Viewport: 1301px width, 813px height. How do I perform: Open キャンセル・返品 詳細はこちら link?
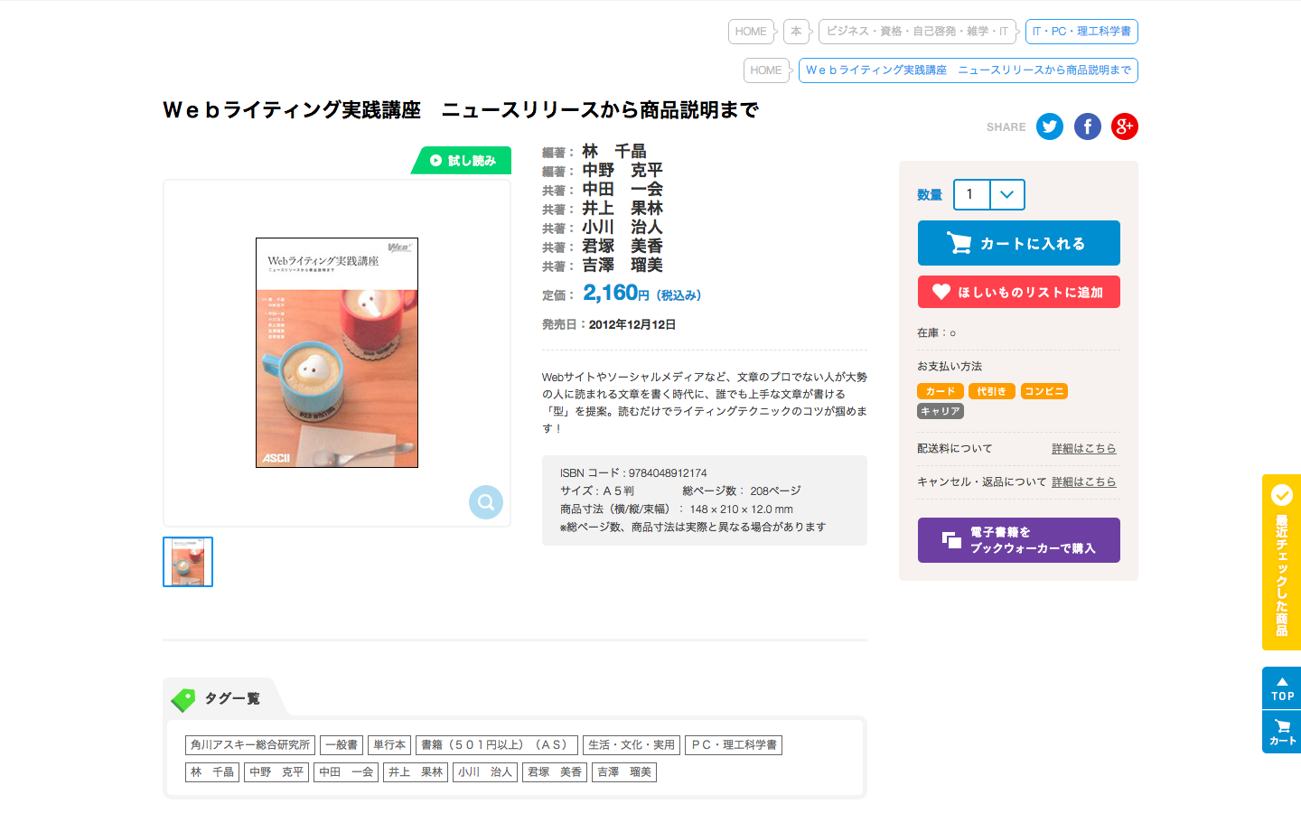(x=1084, y=481)
